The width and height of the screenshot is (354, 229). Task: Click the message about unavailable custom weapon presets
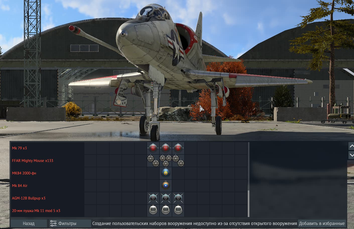click(x=195, y=223)
